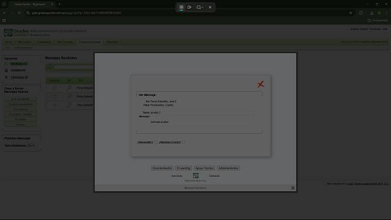Open the Inicio menu
The height and width of the screenshot is (220, 391).
[x=9, y=42]
